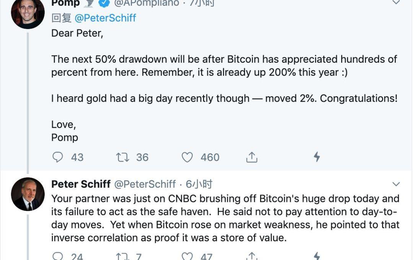Reply to Peter Schiff's tweet
413x260 pixels.
click(x=58, y=256)
